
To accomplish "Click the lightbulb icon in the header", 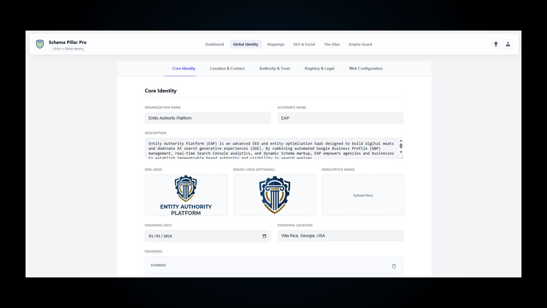I will pos(495,44).
